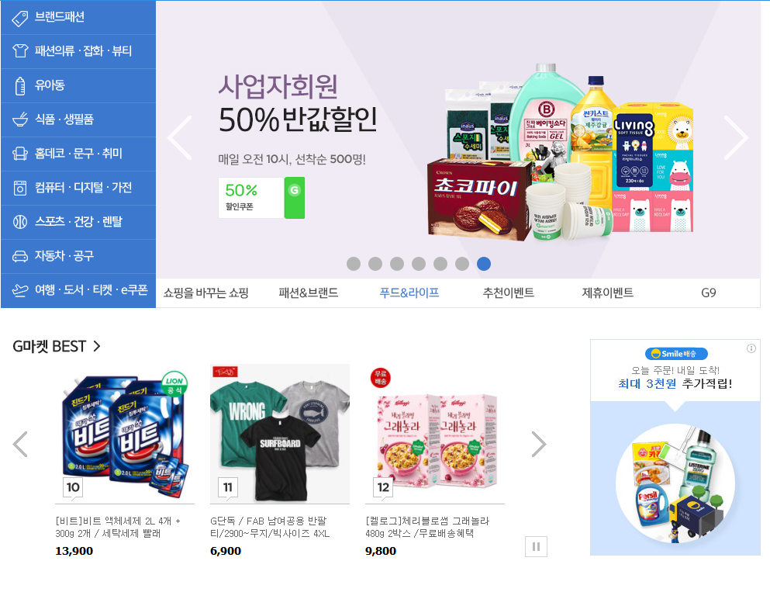
Task: Switch to the first banner indicator dot
Action: [354, 264]
